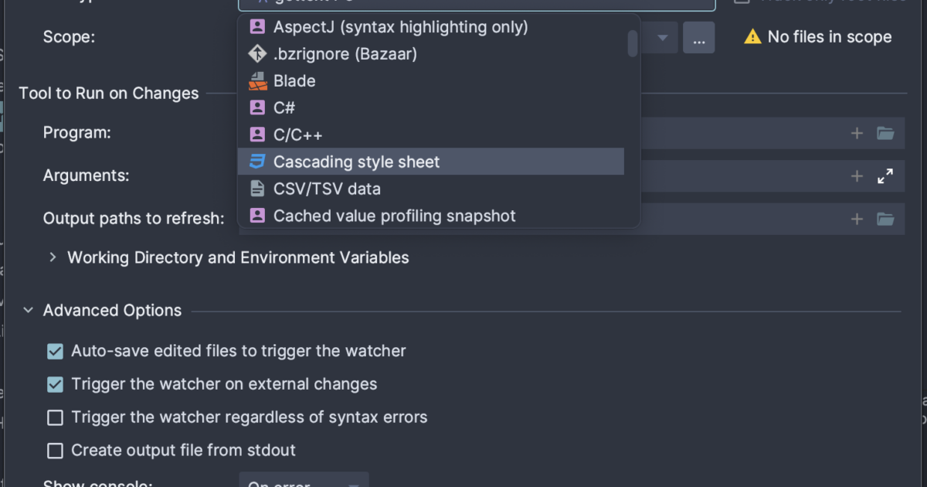
Task: Enable Create output file from stdout
Action: [55, 451]
